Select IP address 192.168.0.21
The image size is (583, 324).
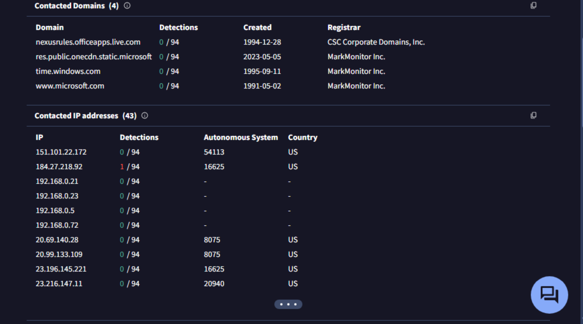click(x=57, y=181)
